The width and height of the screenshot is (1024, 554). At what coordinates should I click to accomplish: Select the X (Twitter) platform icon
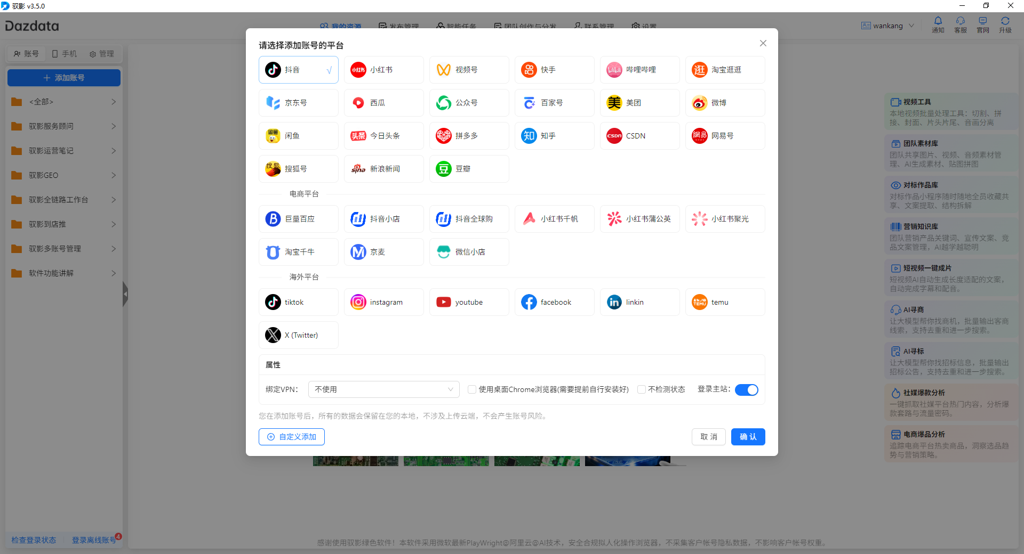coord(273,335)
